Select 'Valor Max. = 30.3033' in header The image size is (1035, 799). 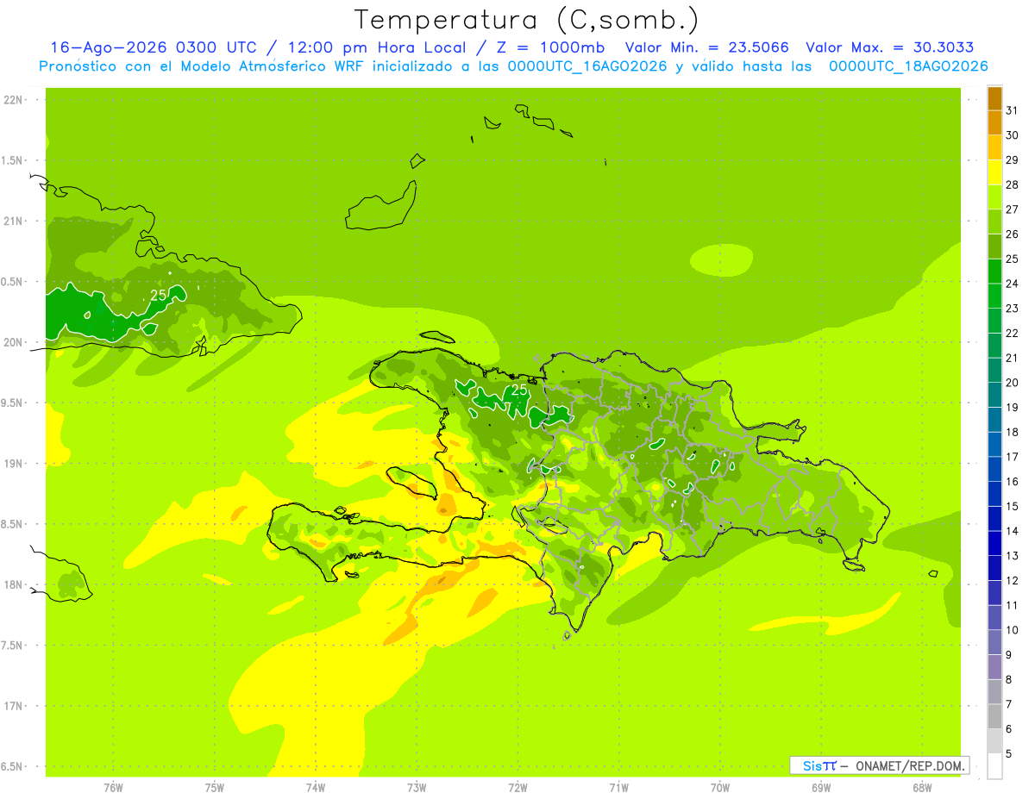pyautogui.click(x=890, y=48)
